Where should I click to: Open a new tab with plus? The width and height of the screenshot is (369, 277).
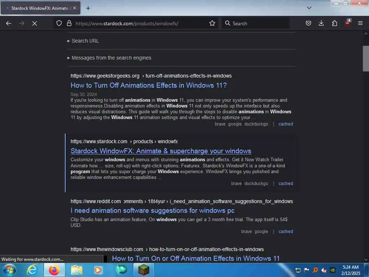coord(88,8)
